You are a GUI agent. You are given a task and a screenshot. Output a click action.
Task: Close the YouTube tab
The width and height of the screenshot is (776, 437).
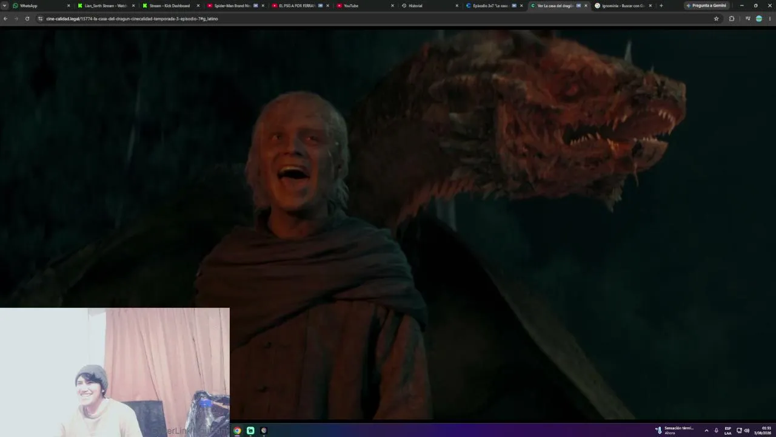(x=393, y=5)
